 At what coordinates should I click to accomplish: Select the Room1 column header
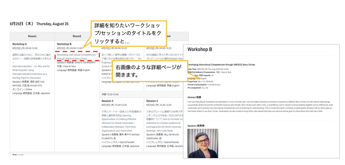point(32,36)
